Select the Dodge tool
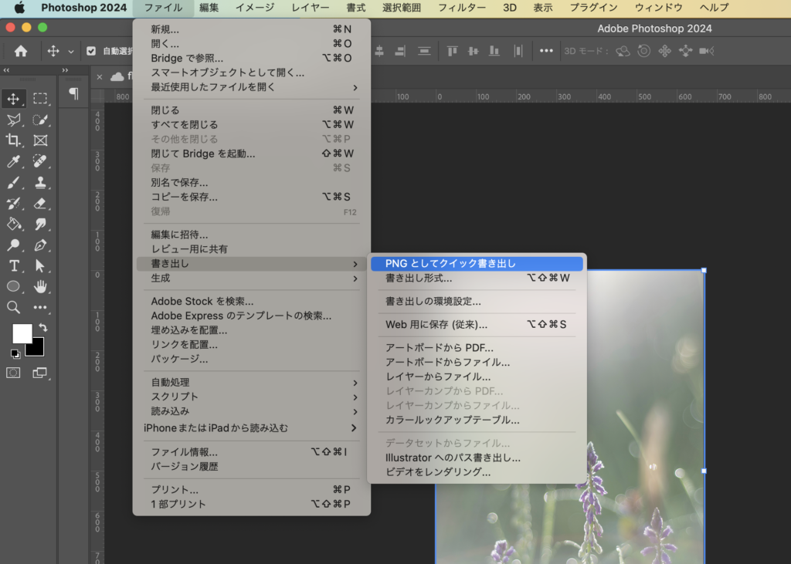 point(13,245)
